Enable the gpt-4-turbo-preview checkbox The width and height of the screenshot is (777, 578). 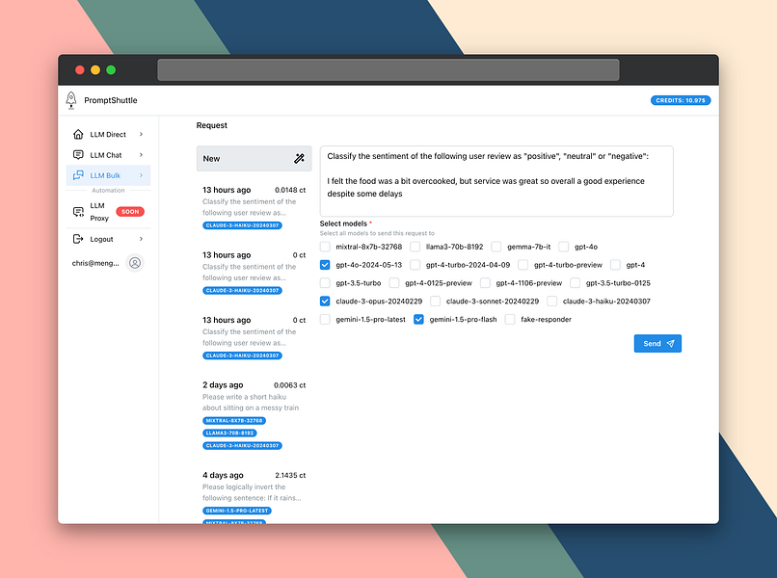point(522,265)
